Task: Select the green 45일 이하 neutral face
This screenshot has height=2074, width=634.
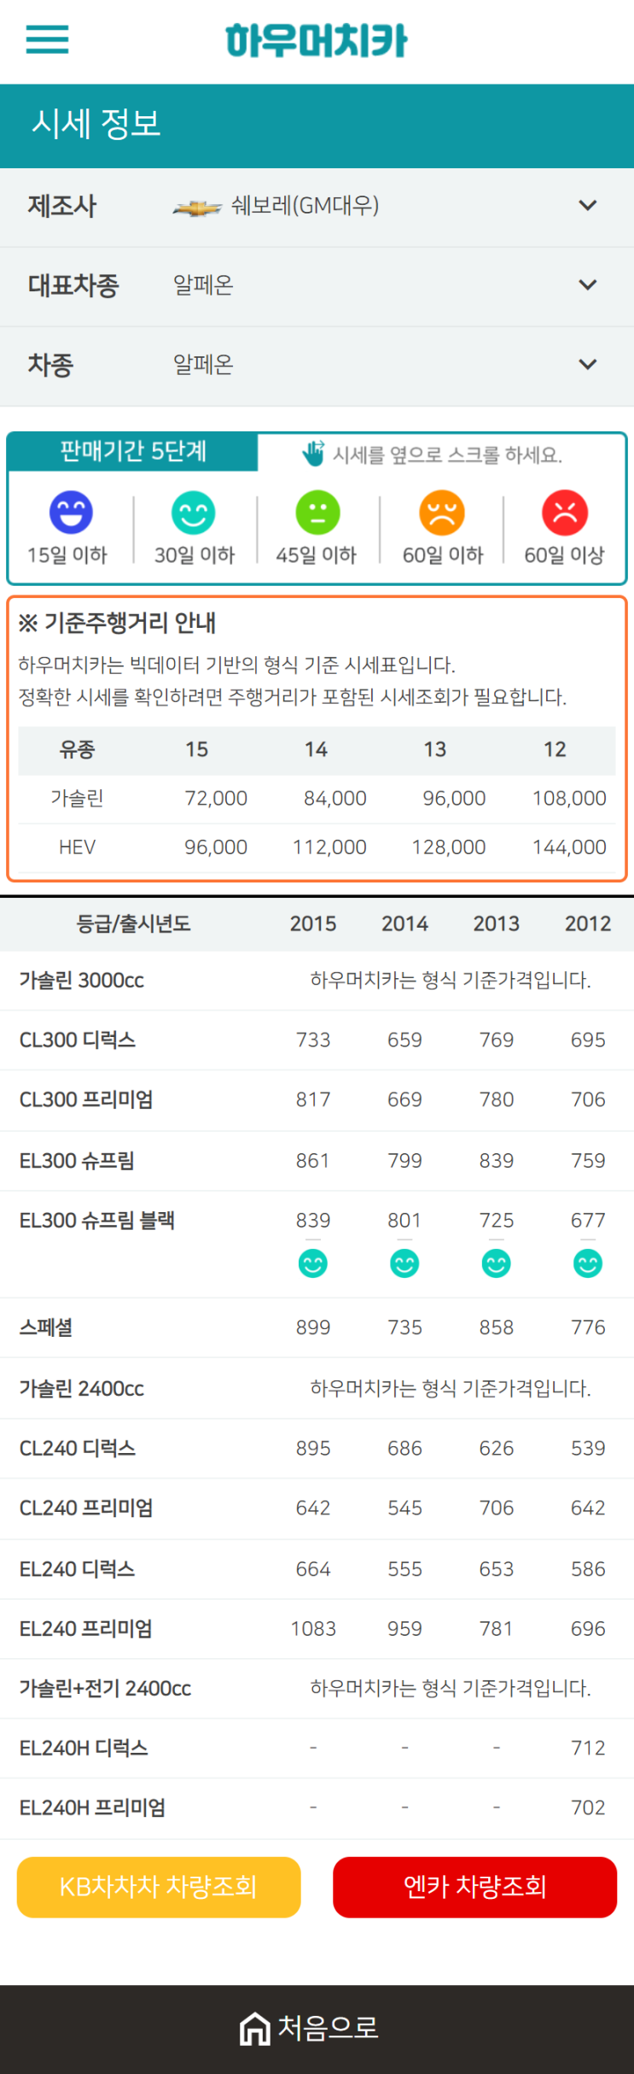Action: point(317,513)
